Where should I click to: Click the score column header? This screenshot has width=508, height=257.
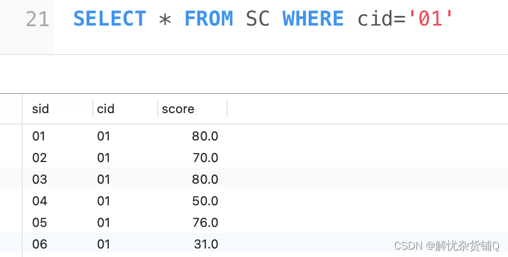[178, 109]
